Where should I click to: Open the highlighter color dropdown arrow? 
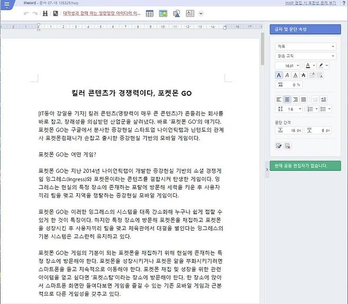[327, 66]
